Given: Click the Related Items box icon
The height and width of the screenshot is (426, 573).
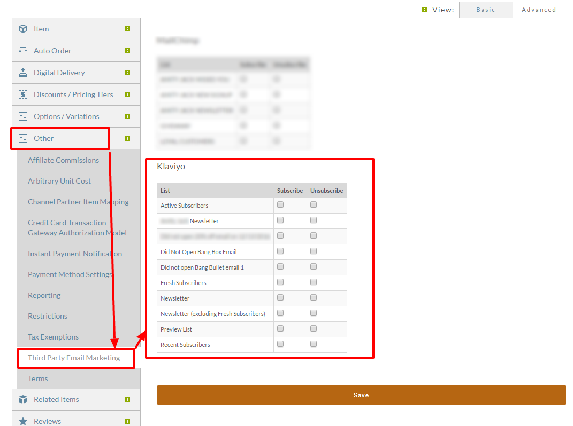Looking at the screenshot, I should click(23, 399).
